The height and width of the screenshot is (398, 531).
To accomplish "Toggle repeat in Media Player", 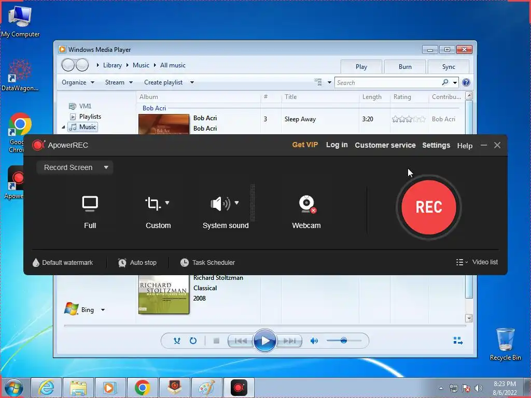I will pyautogui.click(x=193, y=341).
